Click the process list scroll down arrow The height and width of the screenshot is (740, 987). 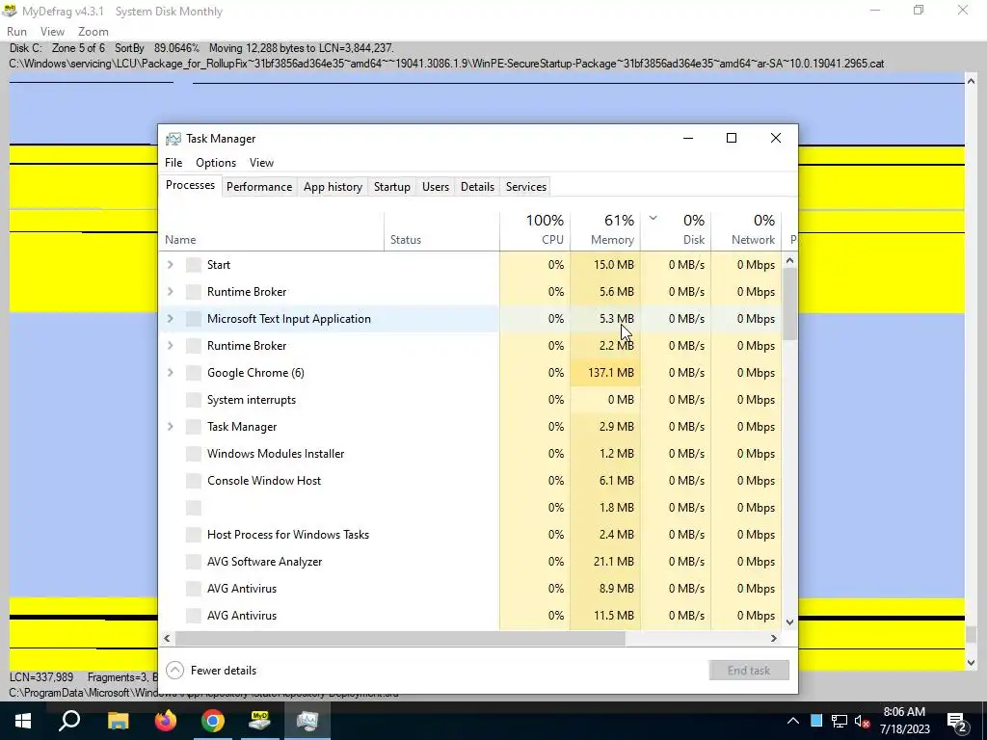point(790,622)
